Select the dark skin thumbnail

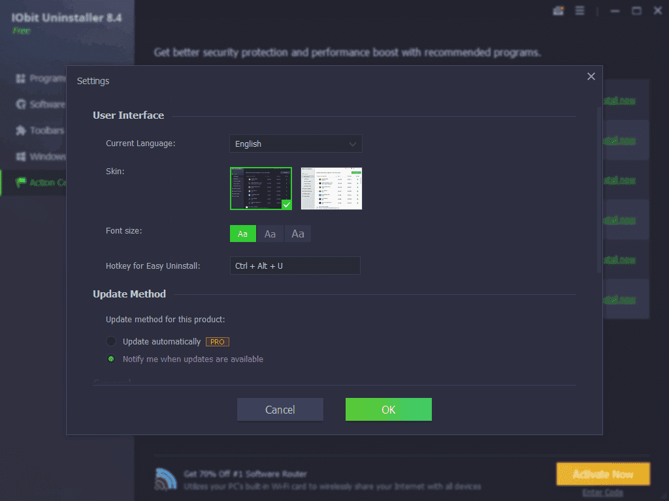(x=261, y=189)
